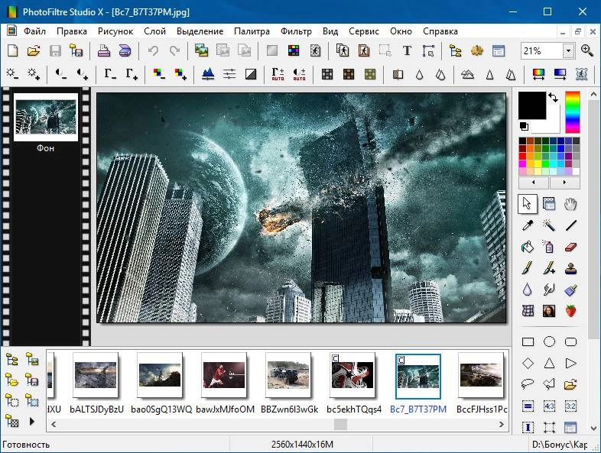Choose the Ellipse selection shape
Screen dimensions: 601x453
pos(549,341)
